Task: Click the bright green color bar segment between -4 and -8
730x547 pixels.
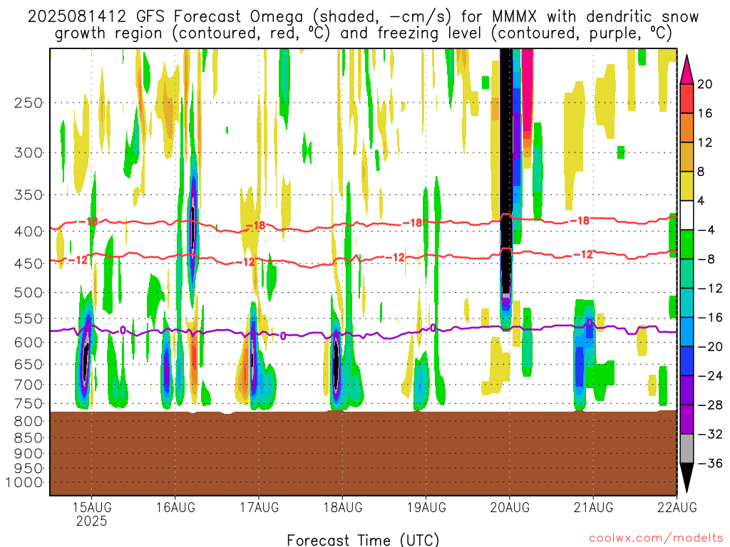Action: (x=687, y=245)
